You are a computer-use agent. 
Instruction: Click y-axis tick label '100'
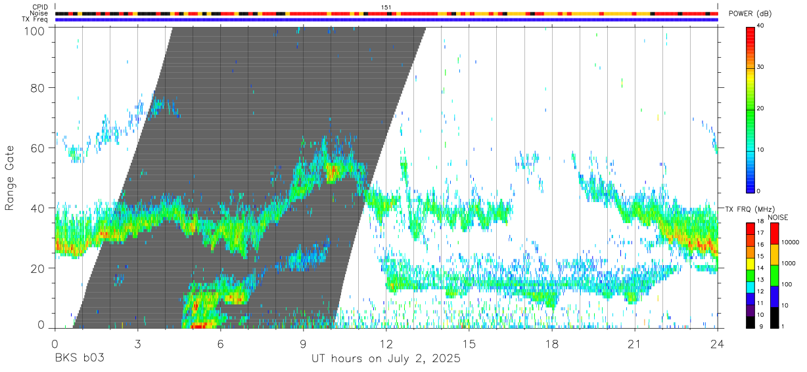point(36,31)
